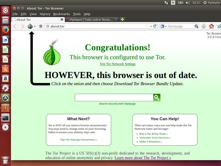This screenshot has height=166, width=221.
Task: Open the URL history dropdown arrow
Action: click(151, 27)
